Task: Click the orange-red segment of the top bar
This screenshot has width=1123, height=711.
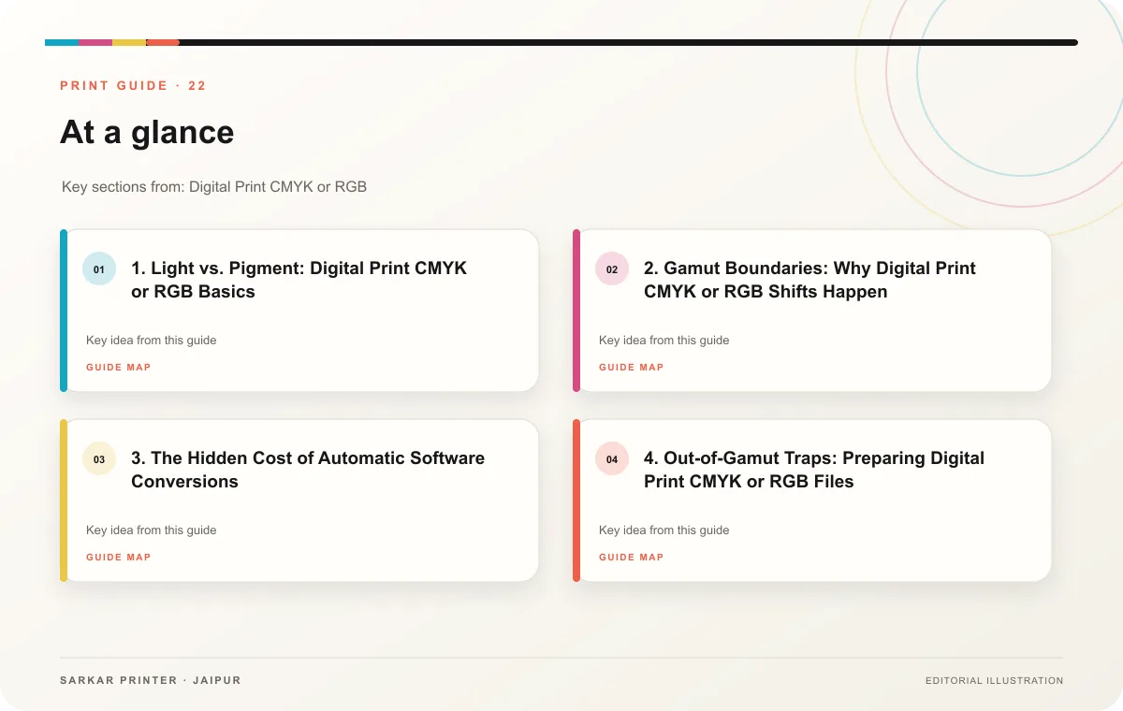Action: pos(163,42)
